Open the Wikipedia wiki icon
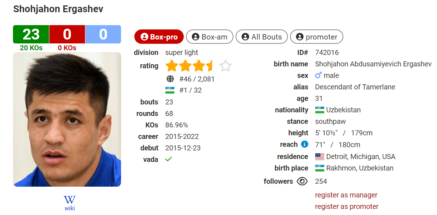The image size is (437, 215). pos(70,200)
